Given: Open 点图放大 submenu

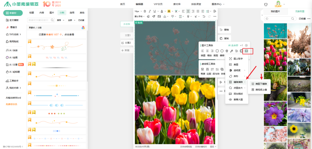Looking at the screenshot, I should (237, 88).
